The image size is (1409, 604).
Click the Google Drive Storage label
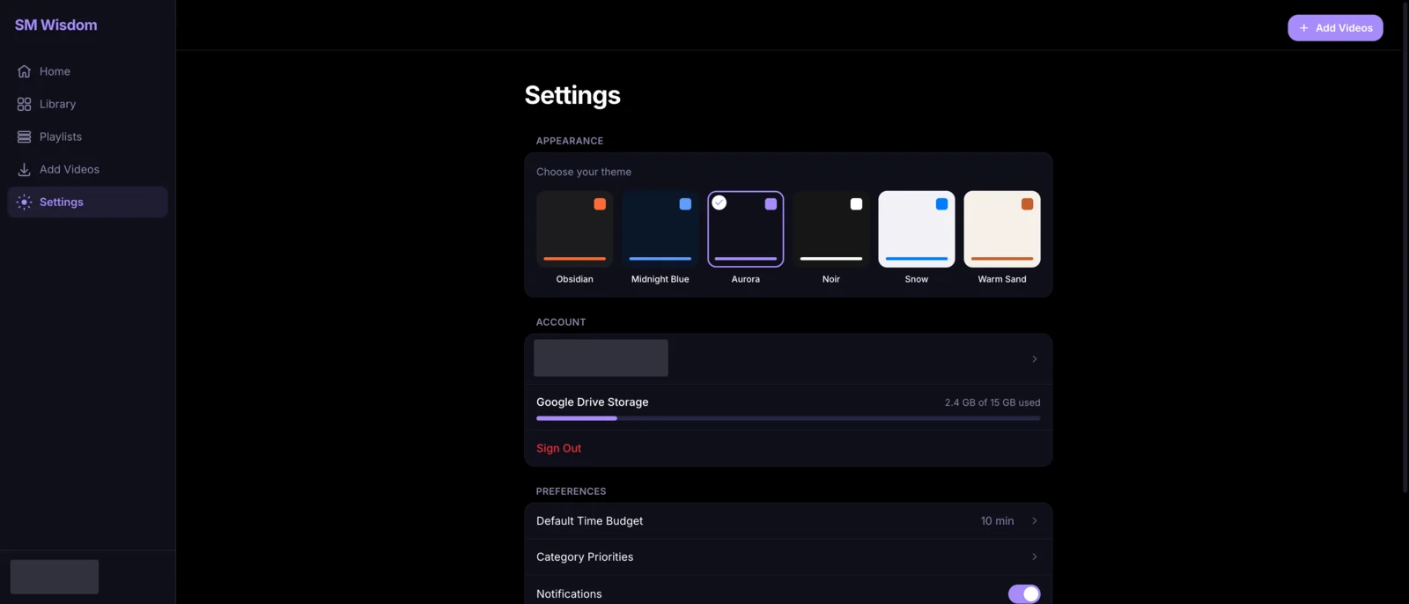tap(592, 402)
